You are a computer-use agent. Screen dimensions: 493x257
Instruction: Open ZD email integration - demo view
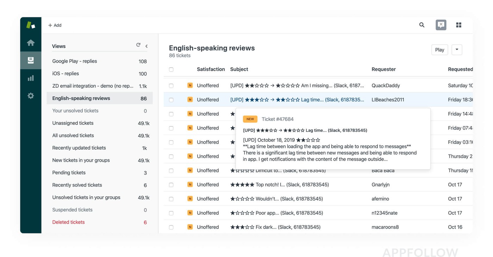click(x=100, y=86)
